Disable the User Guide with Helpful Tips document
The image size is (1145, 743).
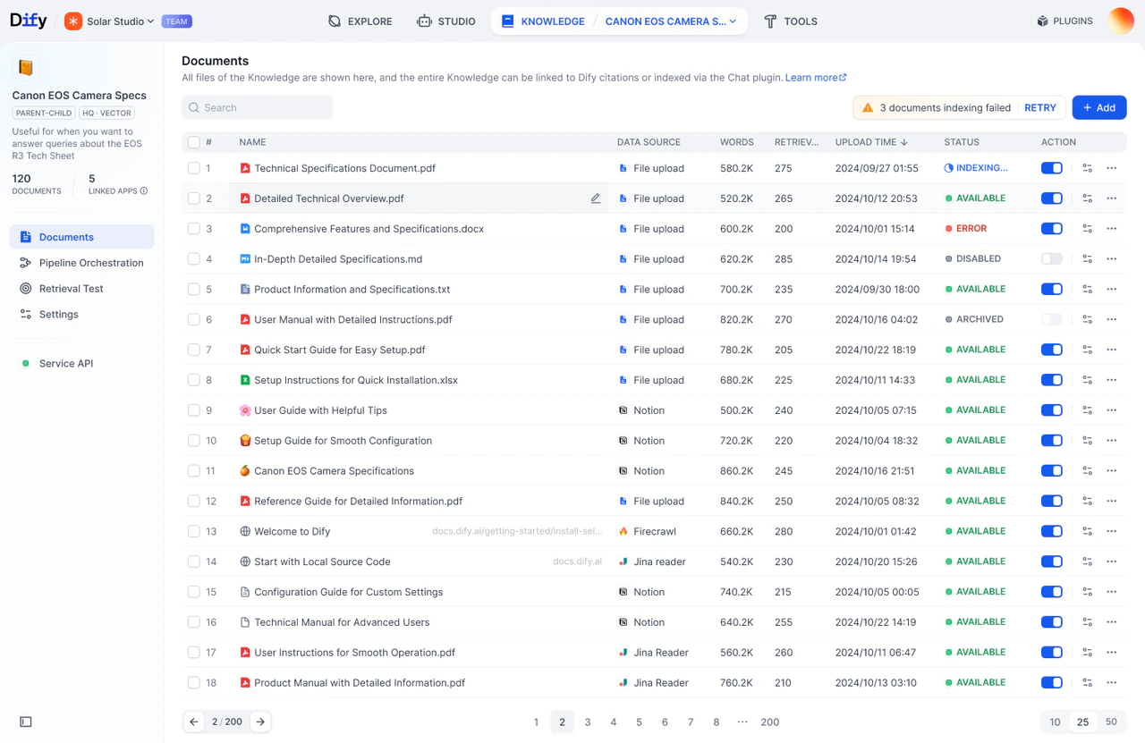[1051, 409]
